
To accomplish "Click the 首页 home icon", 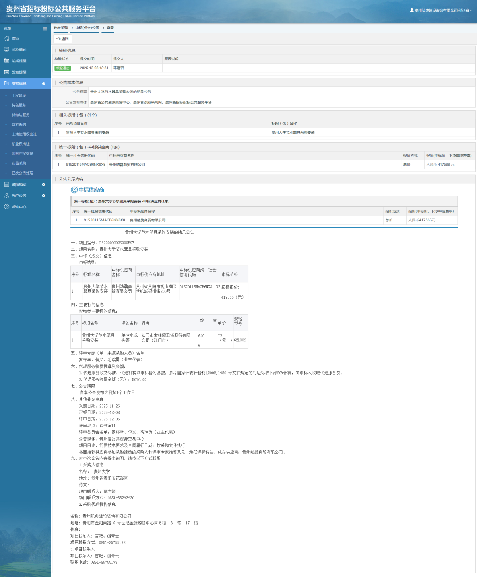I will coord(6,39).
